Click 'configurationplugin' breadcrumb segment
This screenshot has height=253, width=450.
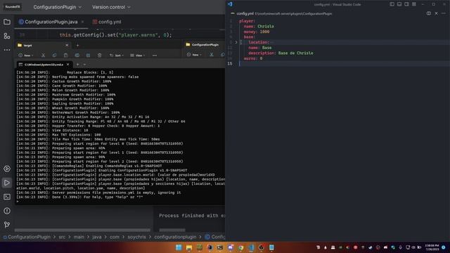point(175,237)
